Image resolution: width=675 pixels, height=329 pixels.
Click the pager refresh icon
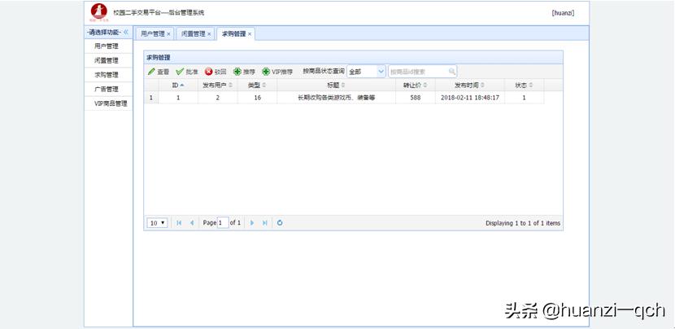tap(280, 223)
